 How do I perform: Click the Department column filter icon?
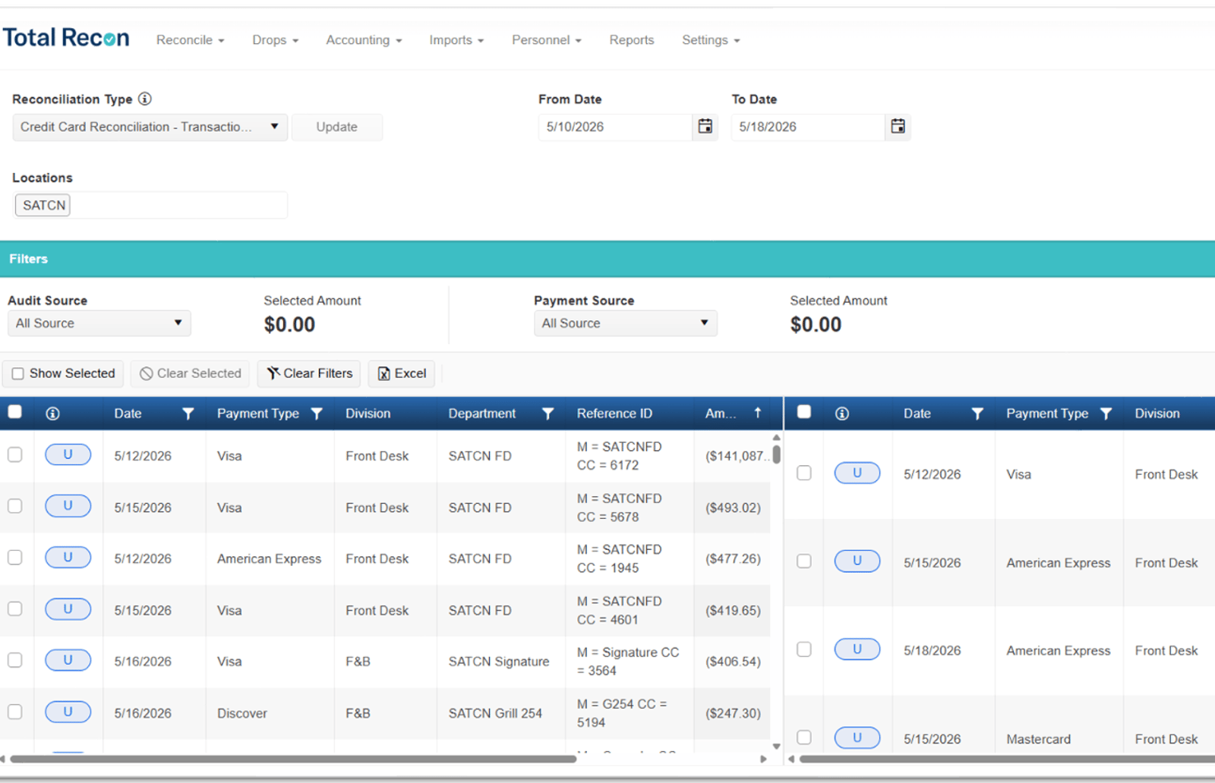pyautogui.click(x=548, y=414)
